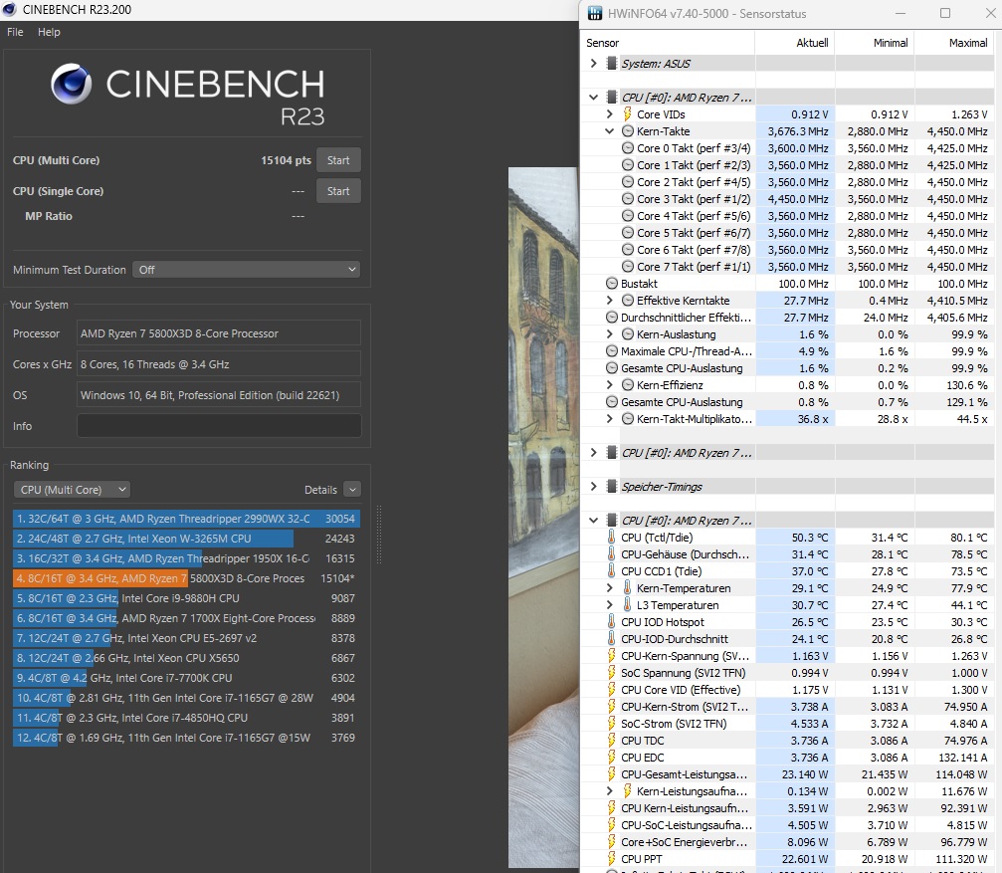
Task: Start the CPU Single Core test
Action: tap(338, 191)
